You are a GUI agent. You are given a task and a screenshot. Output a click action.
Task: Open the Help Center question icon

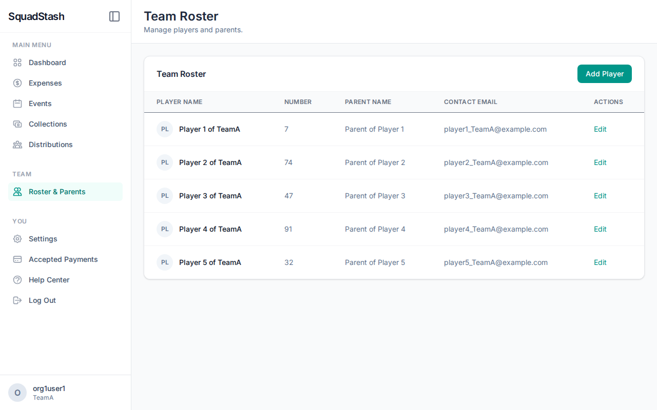click(16, 279)
